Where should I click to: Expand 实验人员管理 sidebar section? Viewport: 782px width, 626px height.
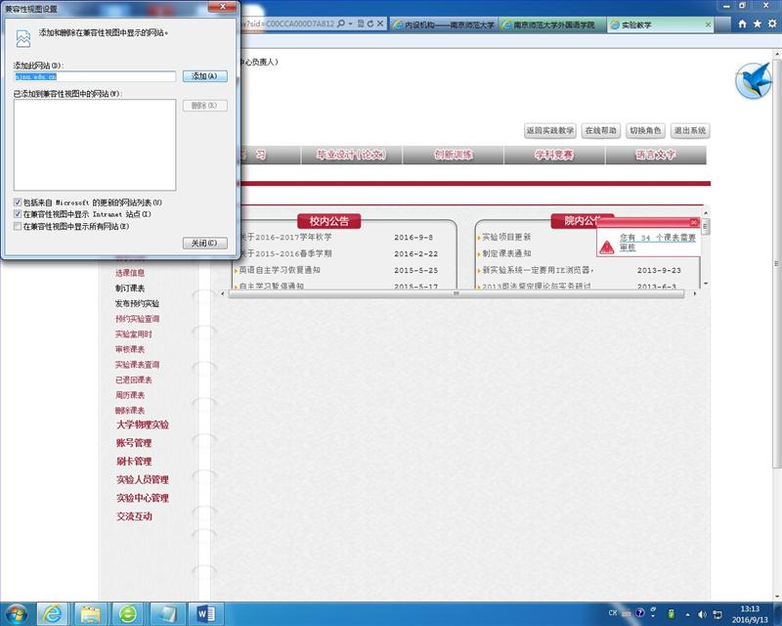[x=143, y=480]
